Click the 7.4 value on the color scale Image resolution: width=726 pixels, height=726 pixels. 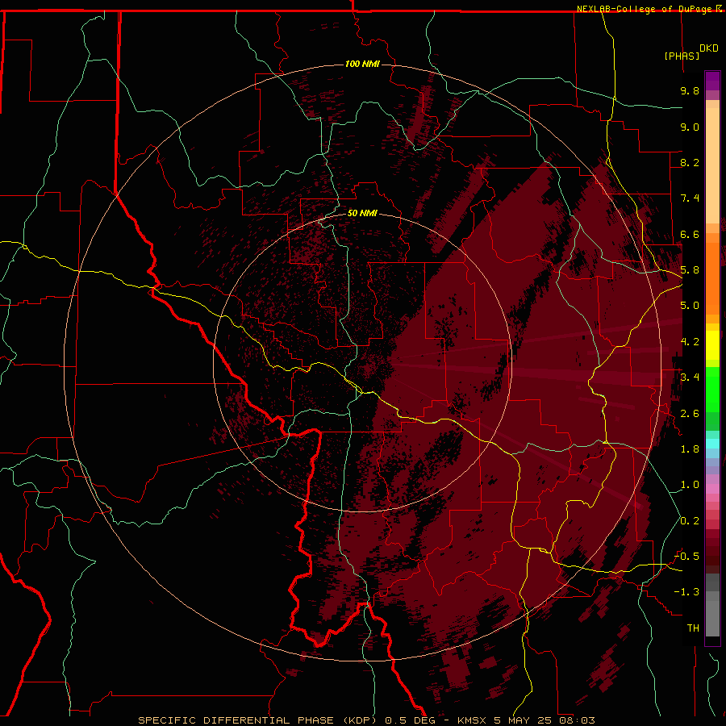(x=690, y=198)
